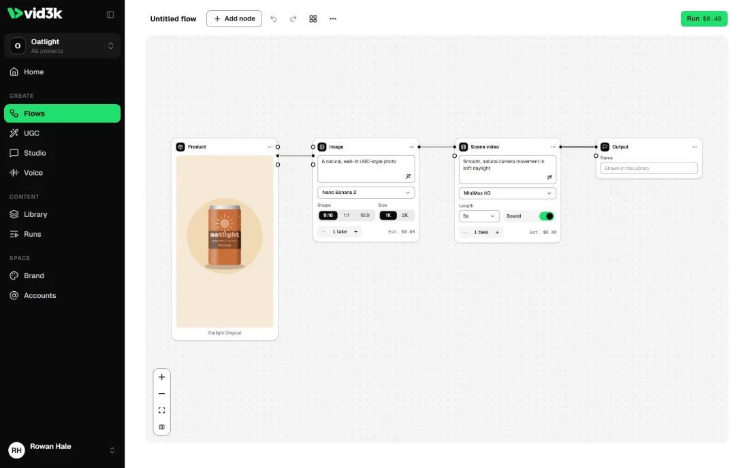This screenshot has width=749, height=468.
Task: Open the 5s Length dropdown
Action: 479,216
